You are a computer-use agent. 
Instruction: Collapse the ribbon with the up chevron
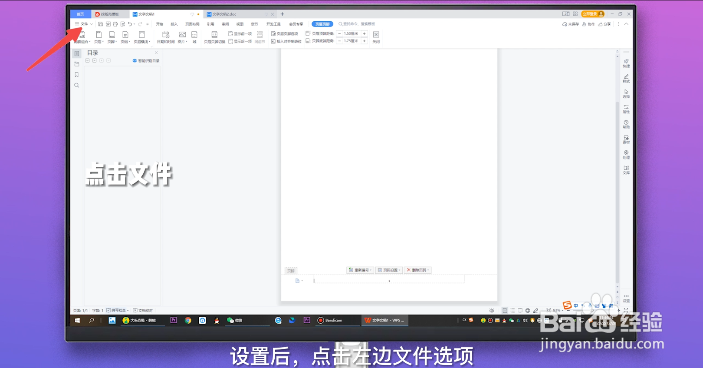click(626, 24)
